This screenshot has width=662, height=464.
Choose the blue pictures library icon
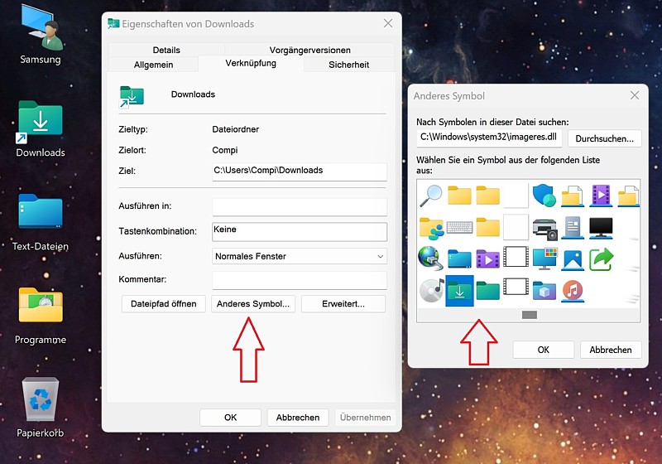tap(573, 259)
